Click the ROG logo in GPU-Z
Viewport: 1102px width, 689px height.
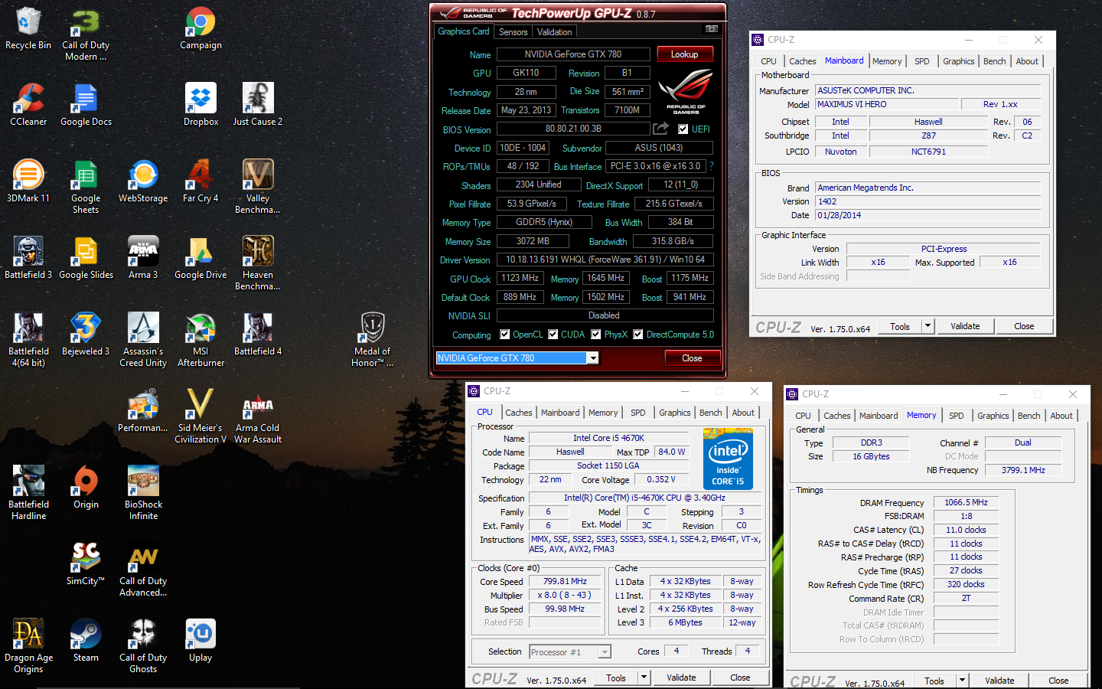coord(686,92)
